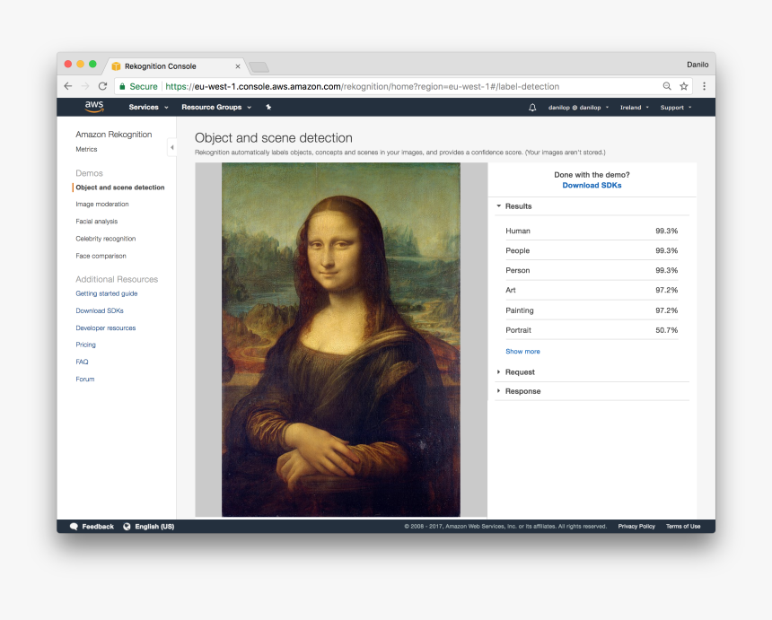Click the pin icon in AWS navbar

point(268,107)
